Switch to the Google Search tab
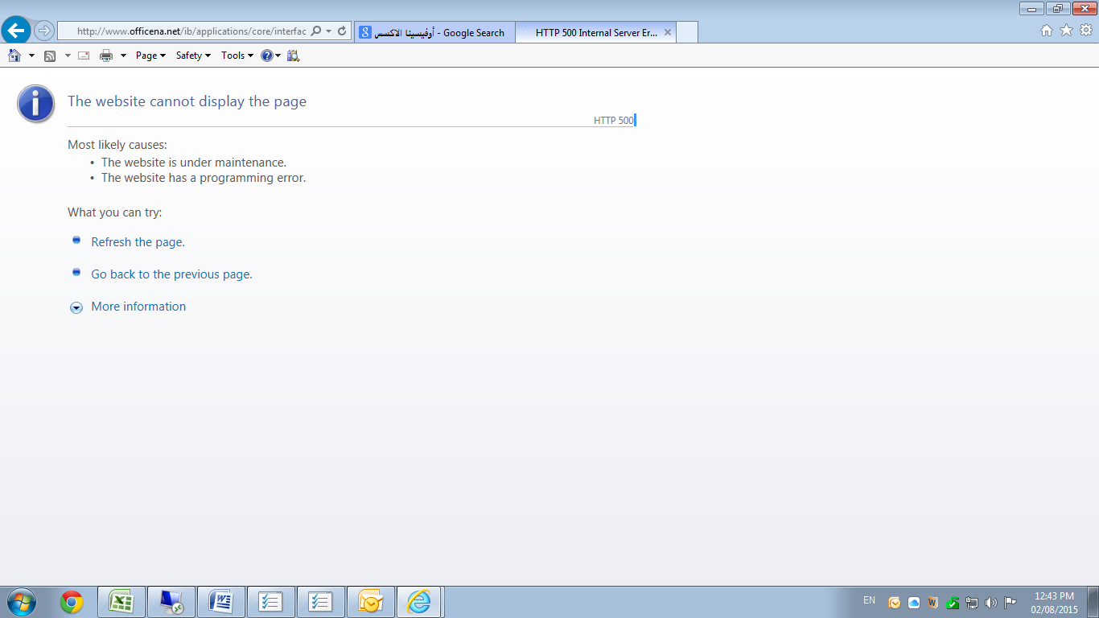This screenshot has width=1099, height=618. click(434, 33)
